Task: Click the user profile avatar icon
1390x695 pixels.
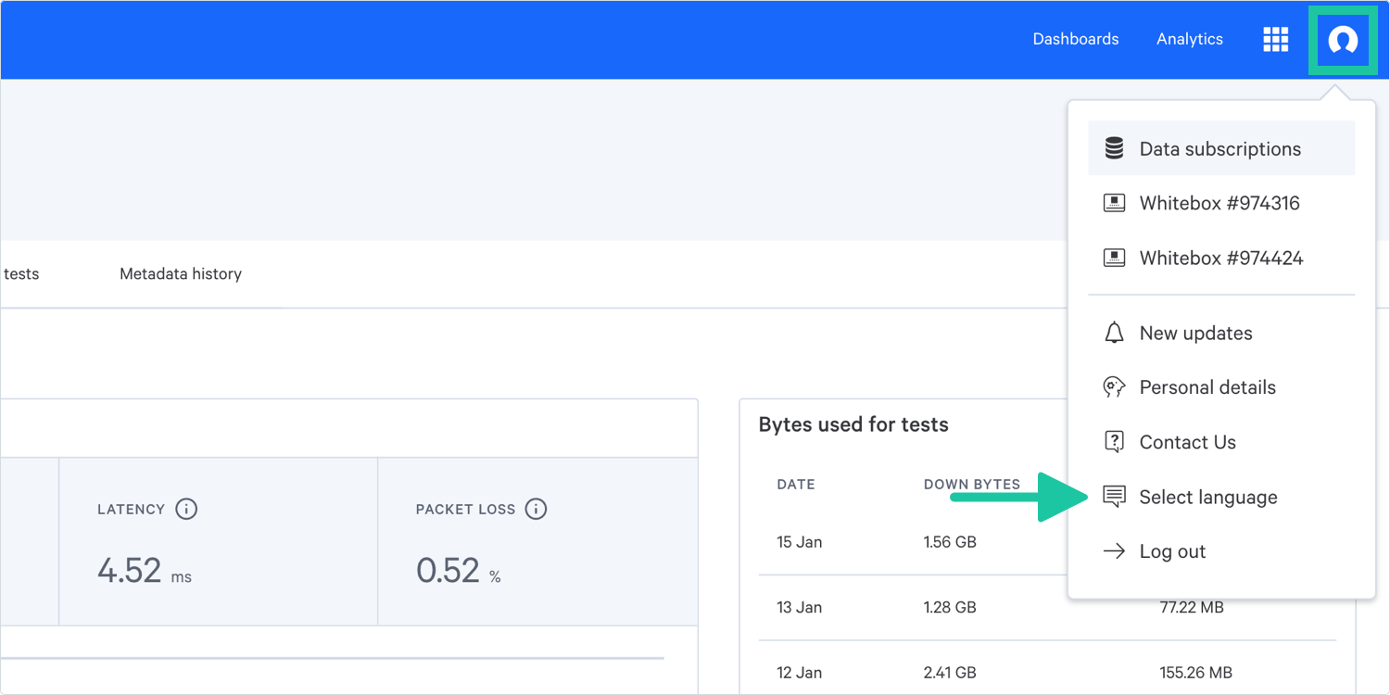Action: (1343, 40)
